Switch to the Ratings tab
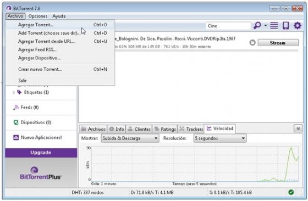Image resolution: width=308 pixels, height=201 pixels. (x=165, y=129)
